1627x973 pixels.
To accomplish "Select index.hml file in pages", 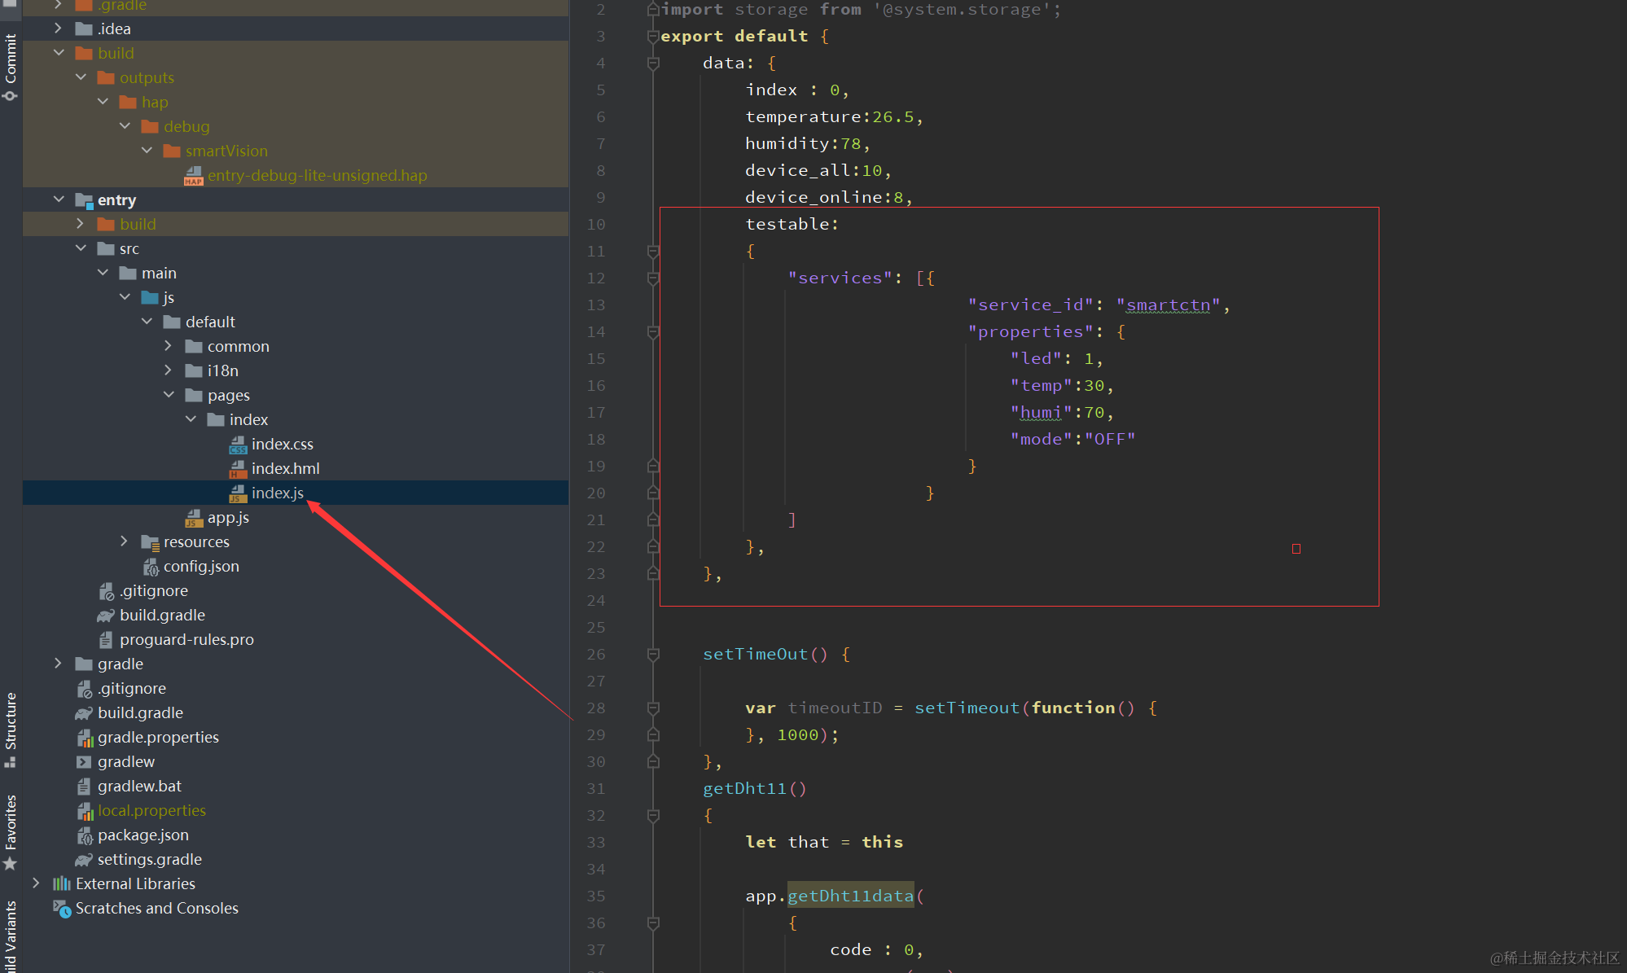I will click(283, 468).
